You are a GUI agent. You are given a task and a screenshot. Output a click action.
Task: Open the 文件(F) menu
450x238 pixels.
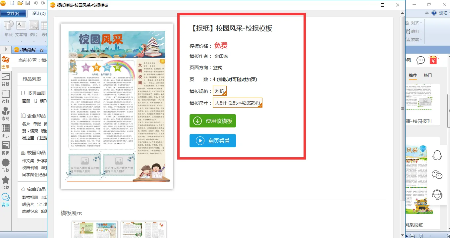click(x=13, y=14)
